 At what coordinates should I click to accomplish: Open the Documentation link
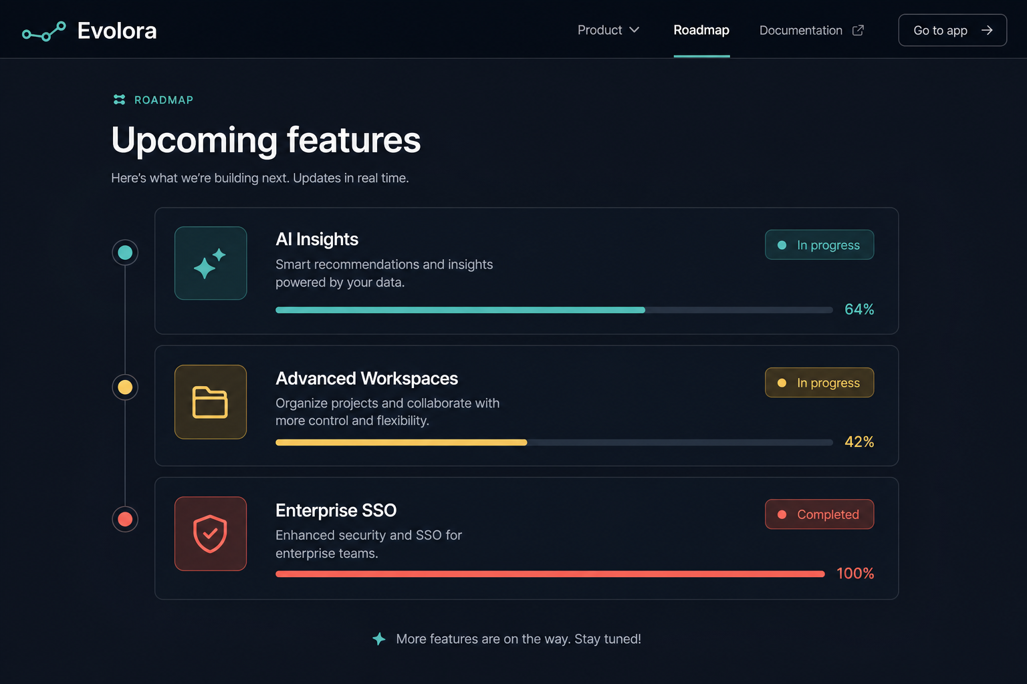pos(812,30)
